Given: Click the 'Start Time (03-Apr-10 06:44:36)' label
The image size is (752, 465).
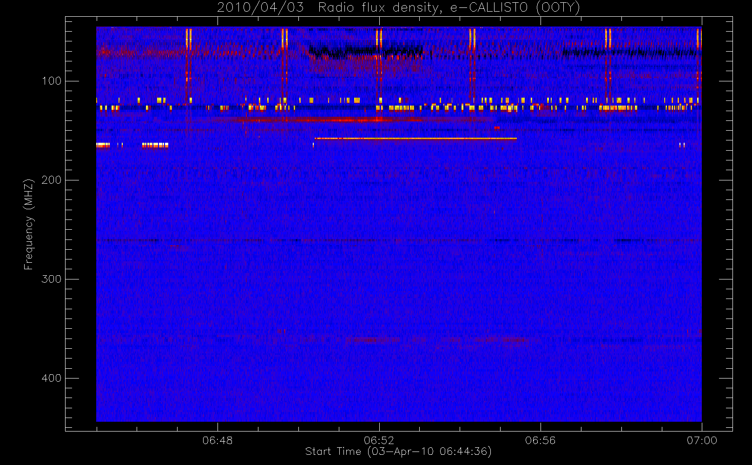Looking at the screenshot, I should 398,452.
